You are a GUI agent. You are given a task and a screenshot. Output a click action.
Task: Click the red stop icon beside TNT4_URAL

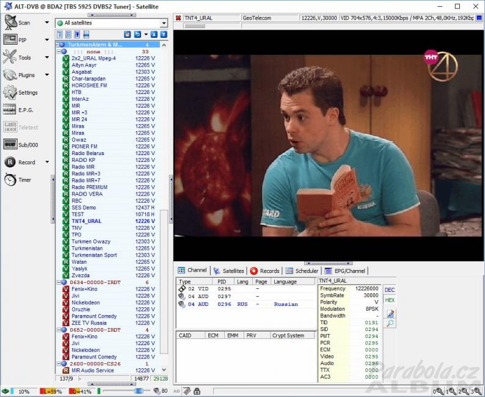(x=178, y=18)
